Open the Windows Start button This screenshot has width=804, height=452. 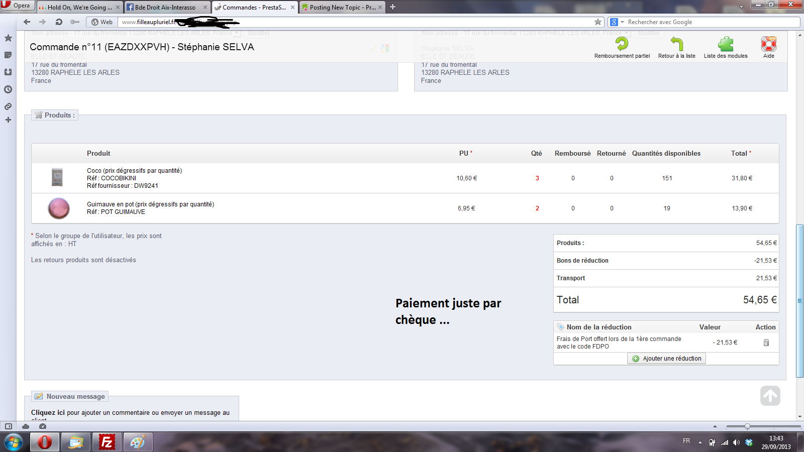pos(14,442)
